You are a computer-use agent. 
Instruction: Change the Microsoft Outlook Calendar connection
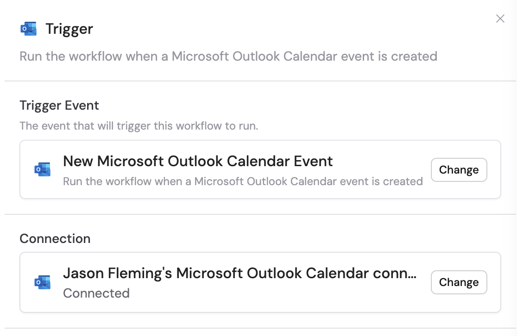click(459, 282)
